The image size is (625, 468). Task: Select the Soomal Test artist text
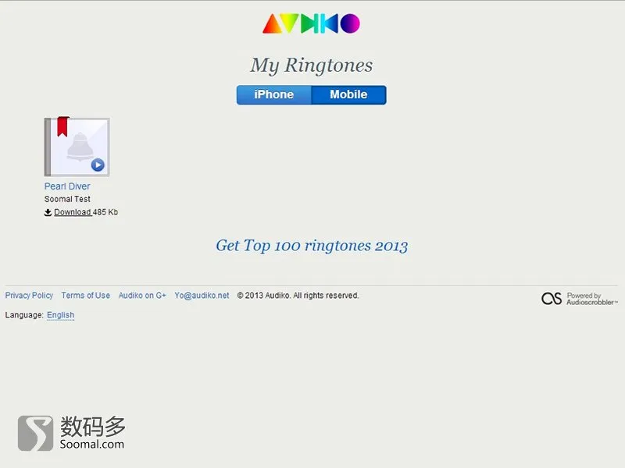pos(67,199)
